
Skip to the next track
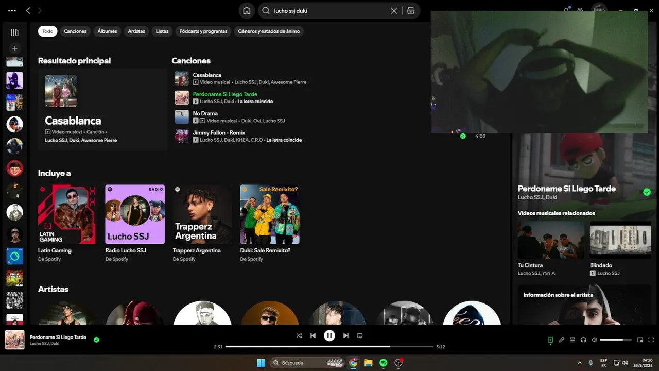coord(346,335)
